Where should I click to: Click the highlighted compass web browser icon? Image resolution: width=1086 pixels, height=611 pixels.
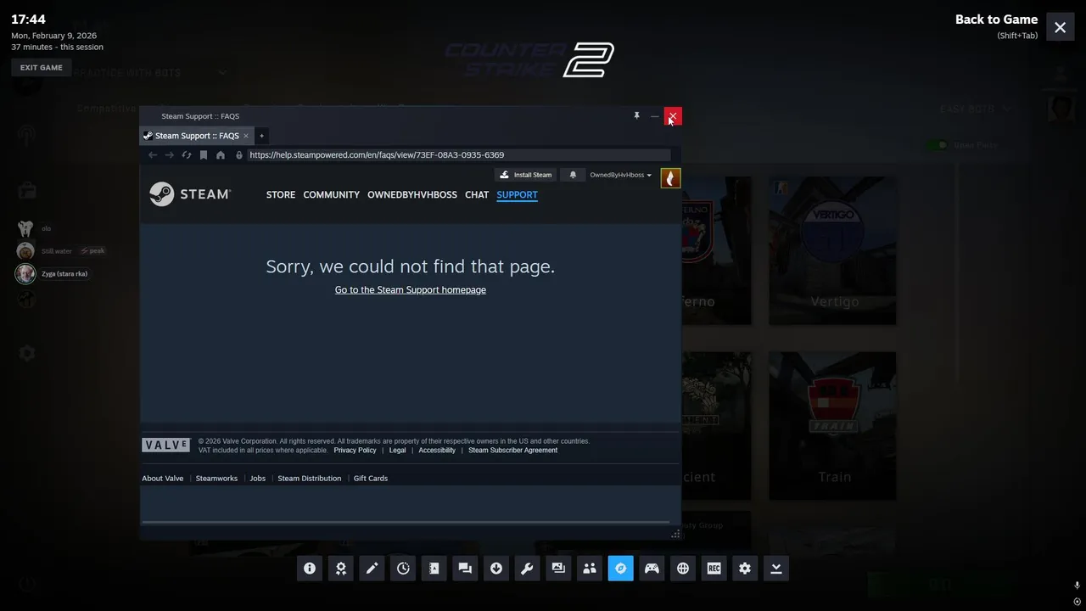point(620,569)
